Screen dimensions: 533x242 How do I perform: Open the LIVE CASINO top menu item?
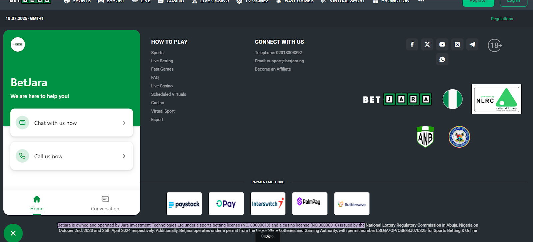[x=210, y=1]
